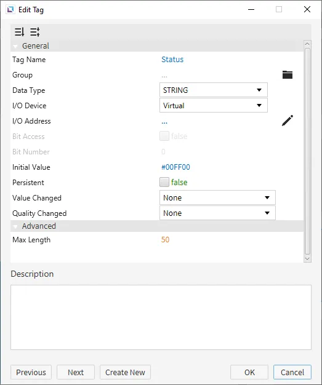Screen dimensions: 322x385
Task: Click the OK button
Action: (249, 372)
